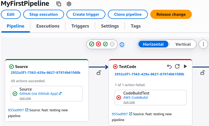The width and height of the screenshot is (209, 126).
Task: Click second green success icon in summary
Action: [x=105, y=44]
